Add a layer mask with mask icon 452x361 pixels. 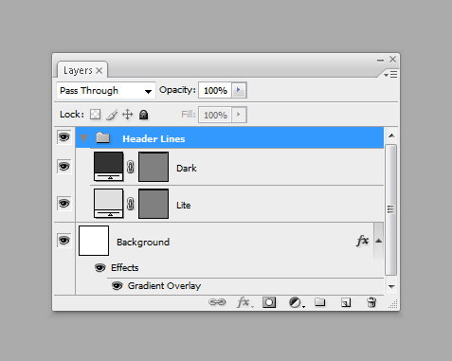click(269, 302)
